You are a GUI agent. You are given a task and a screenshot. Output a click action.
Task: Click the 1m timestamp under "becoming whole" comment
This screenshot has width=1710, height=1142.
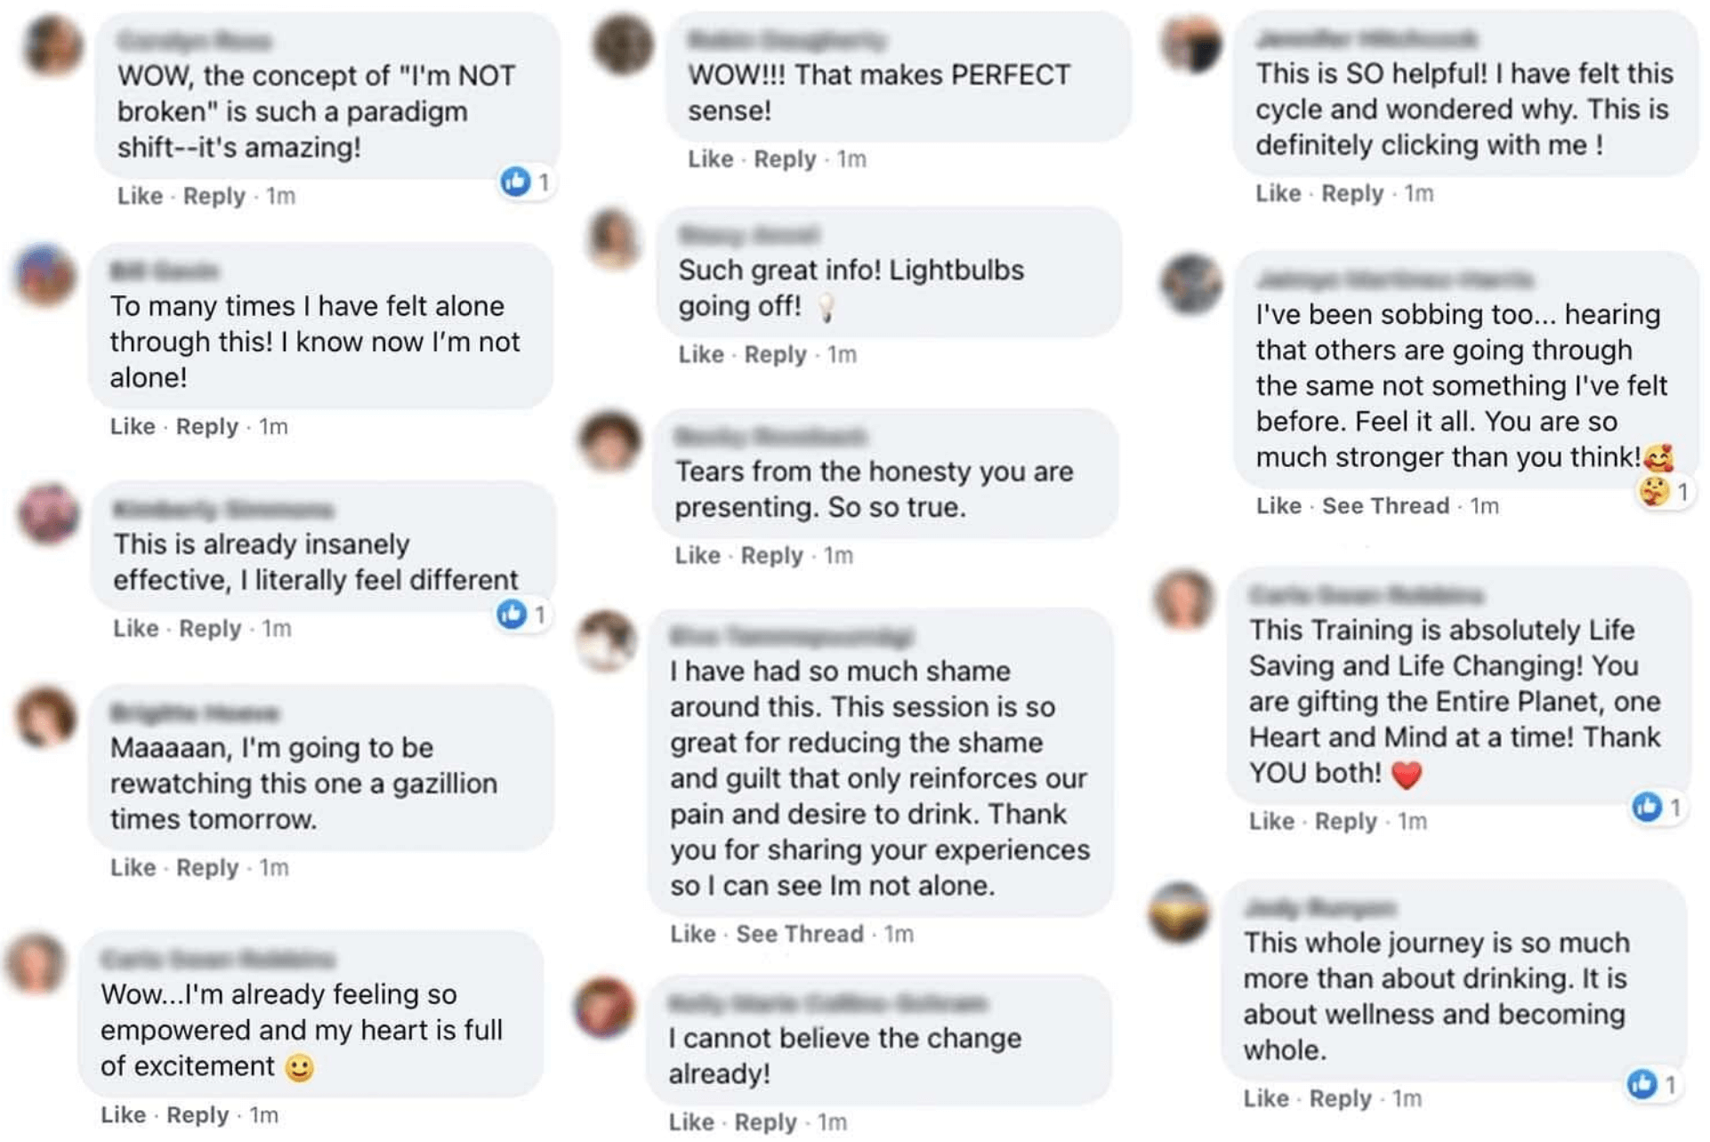[x=1406, y=1099]
